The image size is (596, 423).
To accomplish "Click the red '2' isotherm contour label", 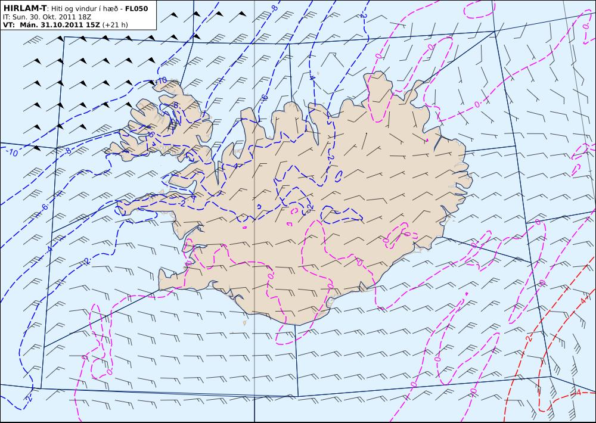I will 527,338.
